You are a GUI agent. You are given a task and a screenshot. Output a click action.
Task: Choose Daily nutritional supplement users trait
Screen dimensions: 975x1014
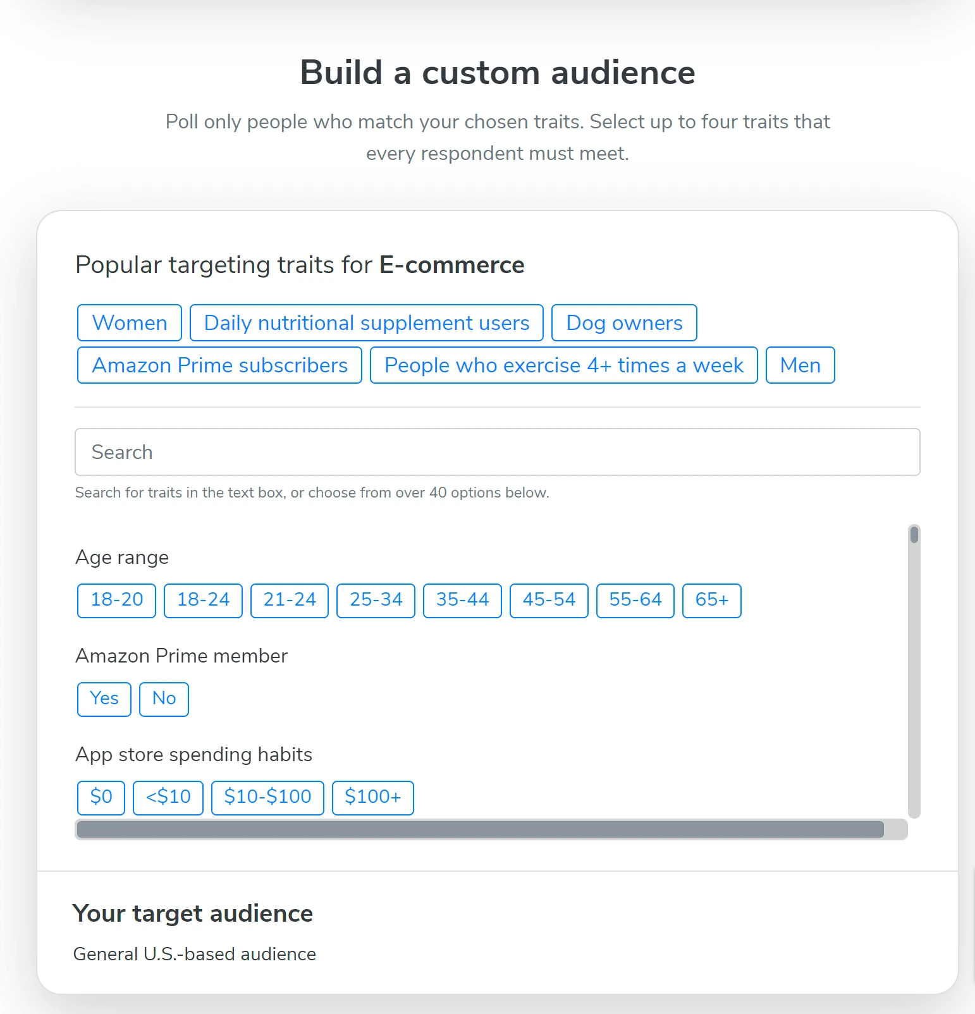point(367,323)
